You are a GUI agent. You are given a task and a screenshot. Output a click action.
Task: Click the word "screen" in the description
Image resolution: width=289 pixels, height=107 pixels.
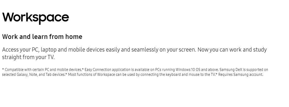186,50
